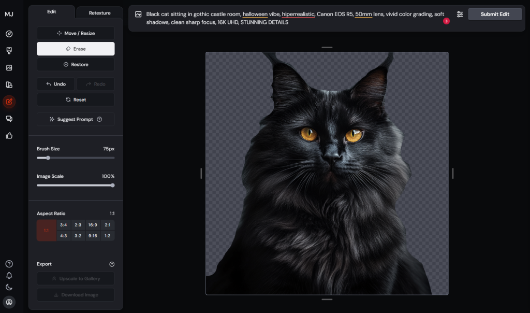This screenshot has width=530, height=313.
Task: Open the account profile icon
Action: click(x=9, y=302)
